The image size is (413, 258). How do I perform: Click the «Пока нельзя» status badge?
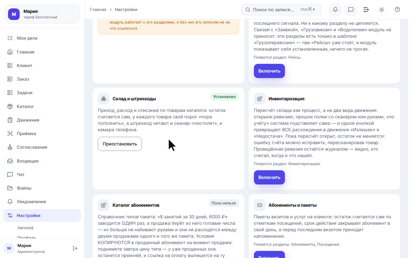pyautogui.click(x=224, y=203)
